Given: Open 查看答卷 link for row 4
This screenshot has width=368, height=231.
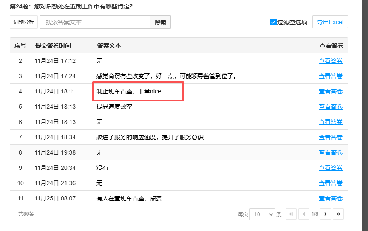Looking at the screenshot, I should (x=331, y=91).
